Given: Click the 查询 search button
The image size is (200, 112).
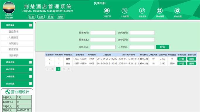Looking at the screenshot, I should (x=163, y=47).
